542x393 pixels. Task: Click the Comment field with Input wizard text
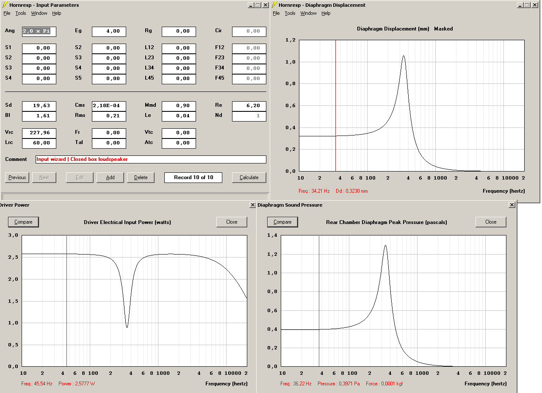tap(151, 159)
